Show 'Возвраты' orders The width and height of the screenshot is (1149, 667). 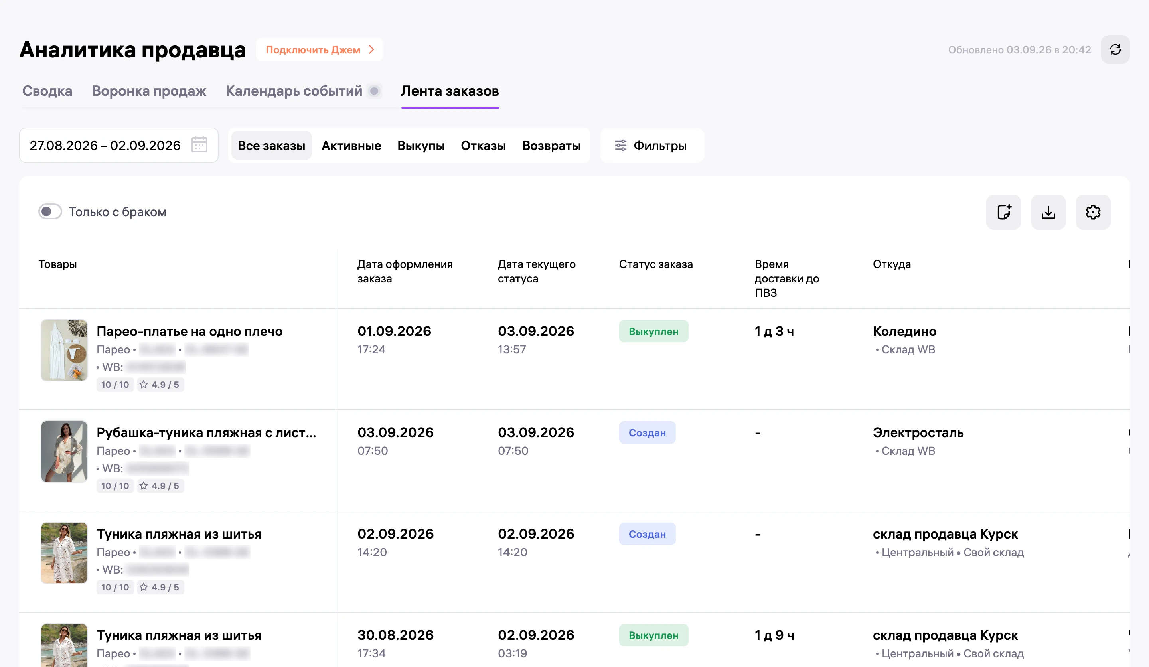click(551, 146)
